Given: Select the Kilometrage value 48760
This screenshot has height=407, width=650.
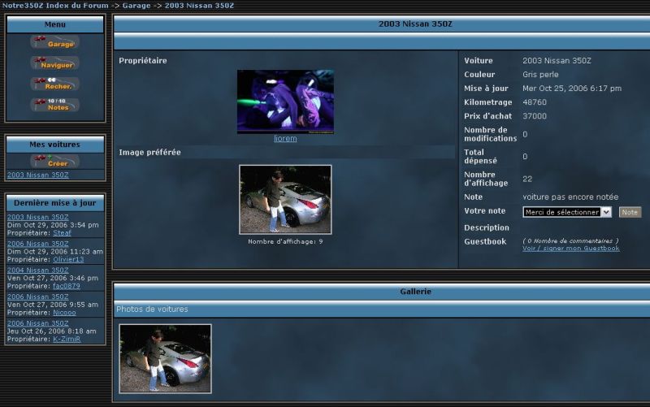Looking at the screenshot, I should click(535, 102).
